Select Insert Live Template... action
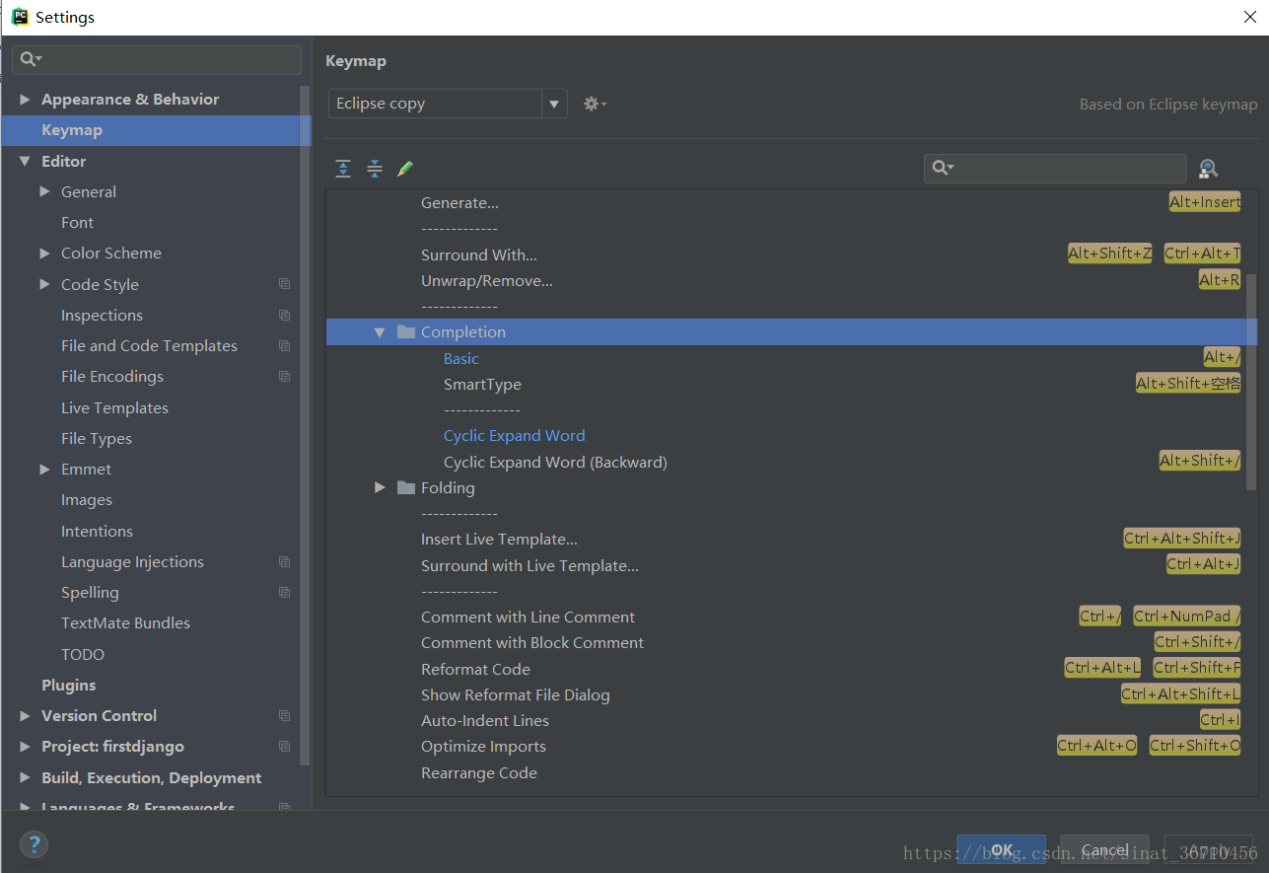 pyautogui.click(x=499, y=540)
